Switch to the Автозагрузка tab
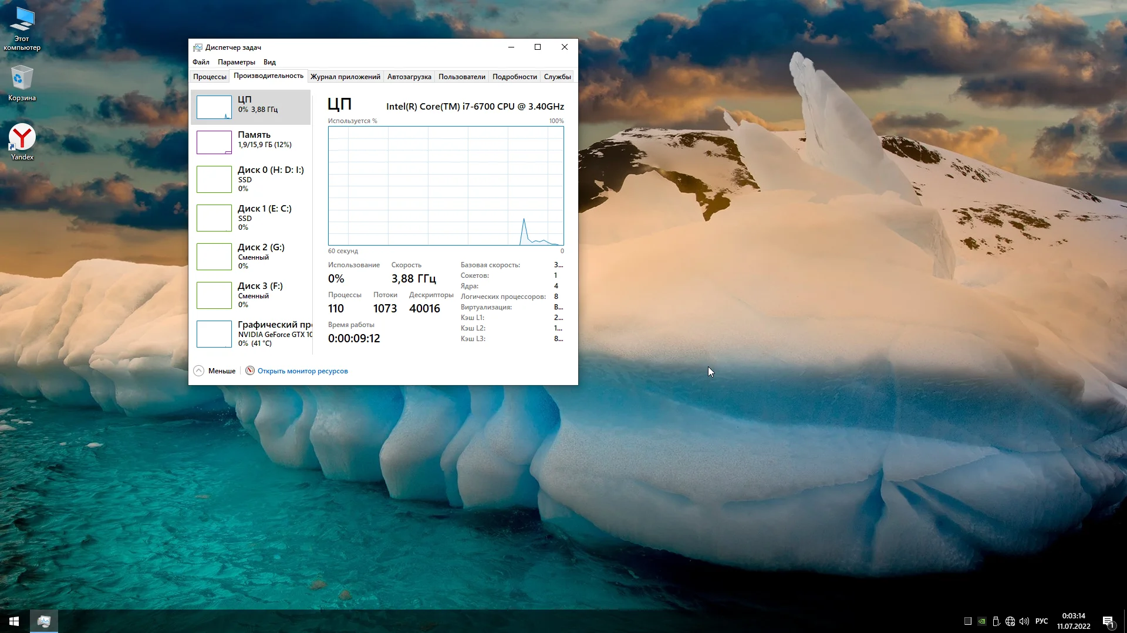 [409, 77]
